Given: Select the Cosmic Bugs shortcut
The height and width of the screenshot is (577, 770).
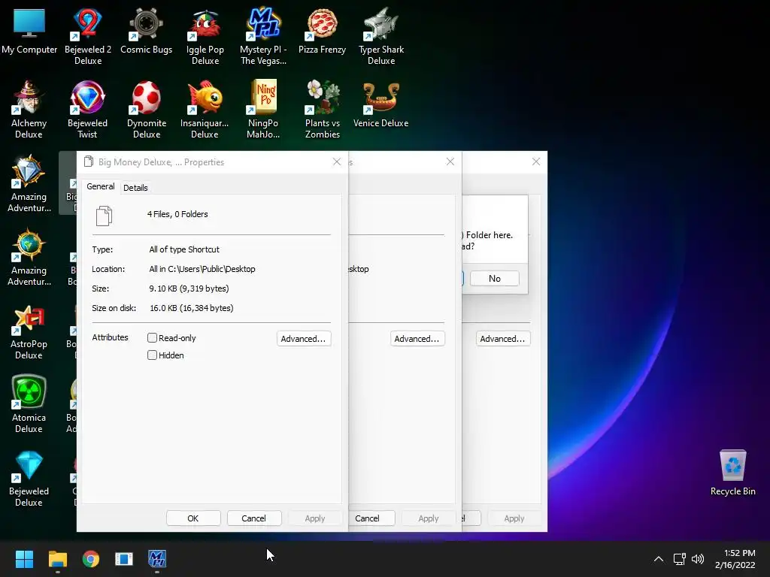Looking at the screenshot, I should pos(147,30).
